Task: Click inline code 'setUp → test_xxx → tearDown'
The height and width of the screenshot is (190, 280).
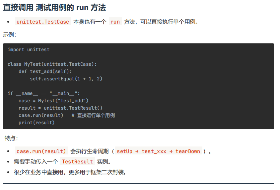Action: click(x=159, y=151)
